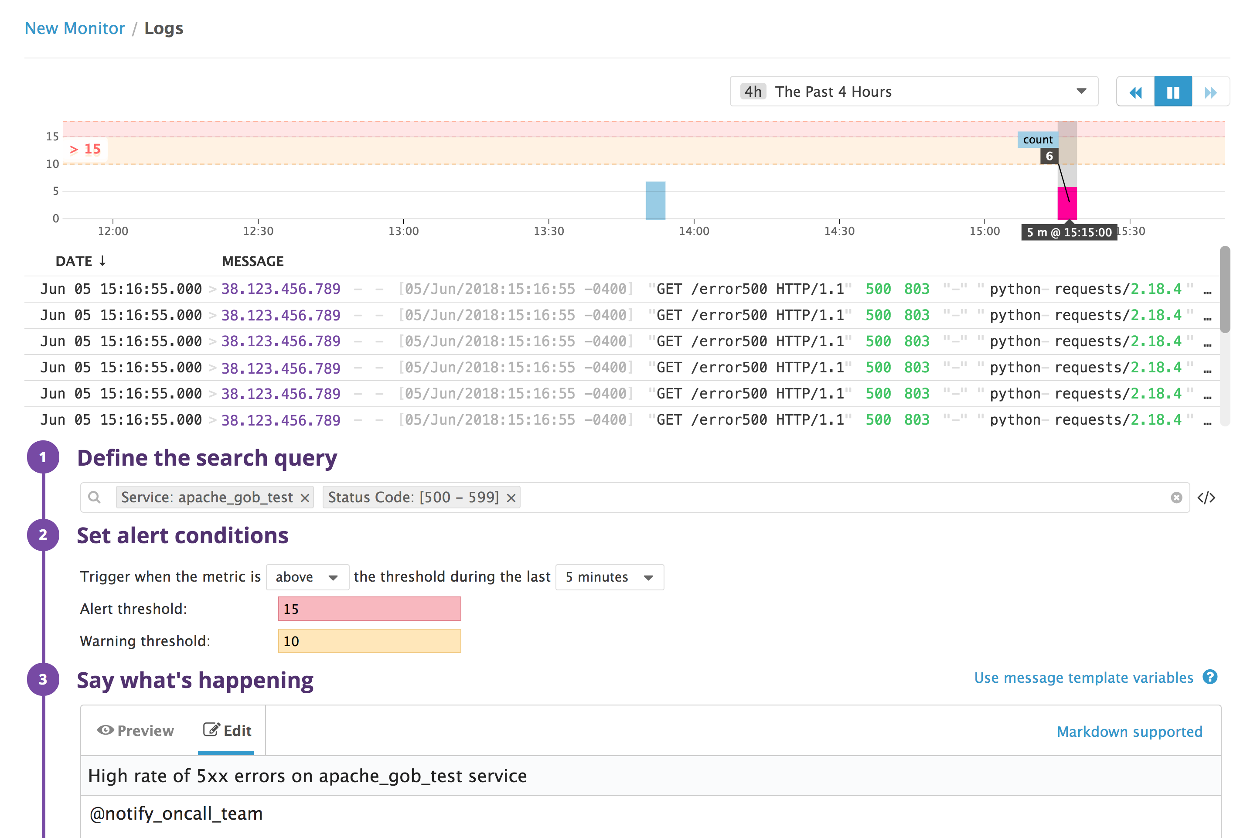Open the help icon beside message template variables
Viewport: 1240px width, 838px height.
pyautogui.click(x=1211, y=678)
